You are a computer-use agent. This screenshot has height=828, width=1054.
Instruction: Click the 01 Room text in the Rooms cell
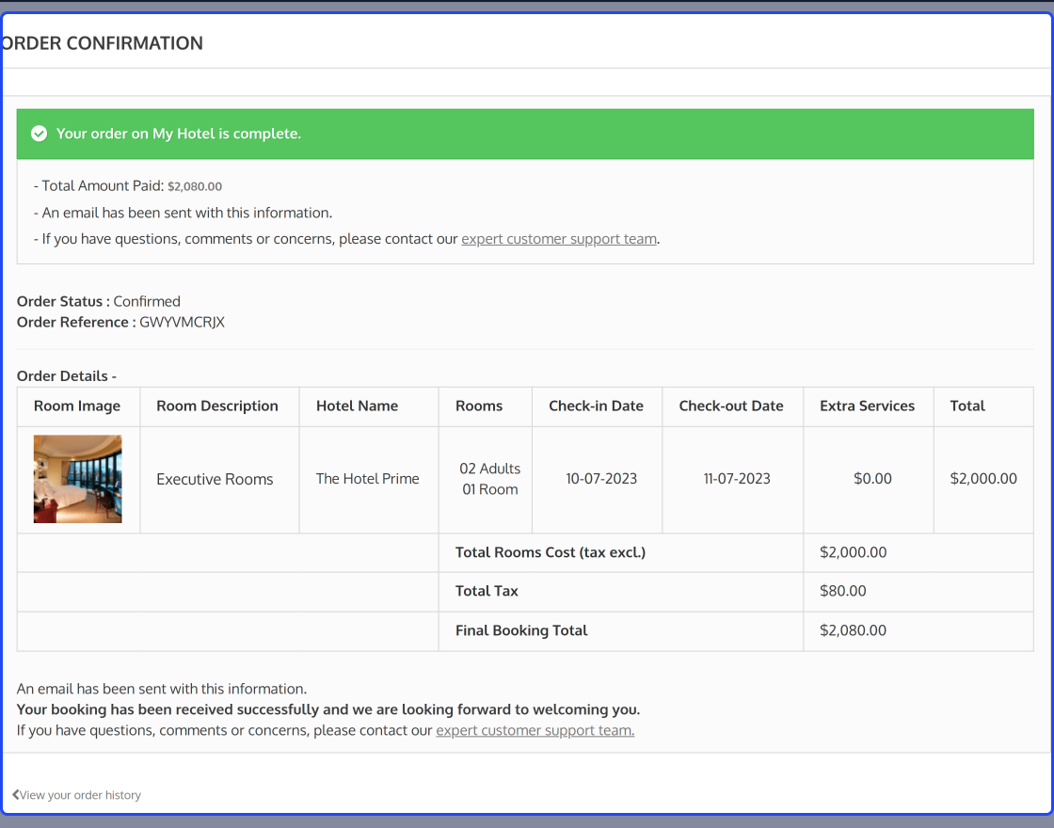[x=490, y=489]
